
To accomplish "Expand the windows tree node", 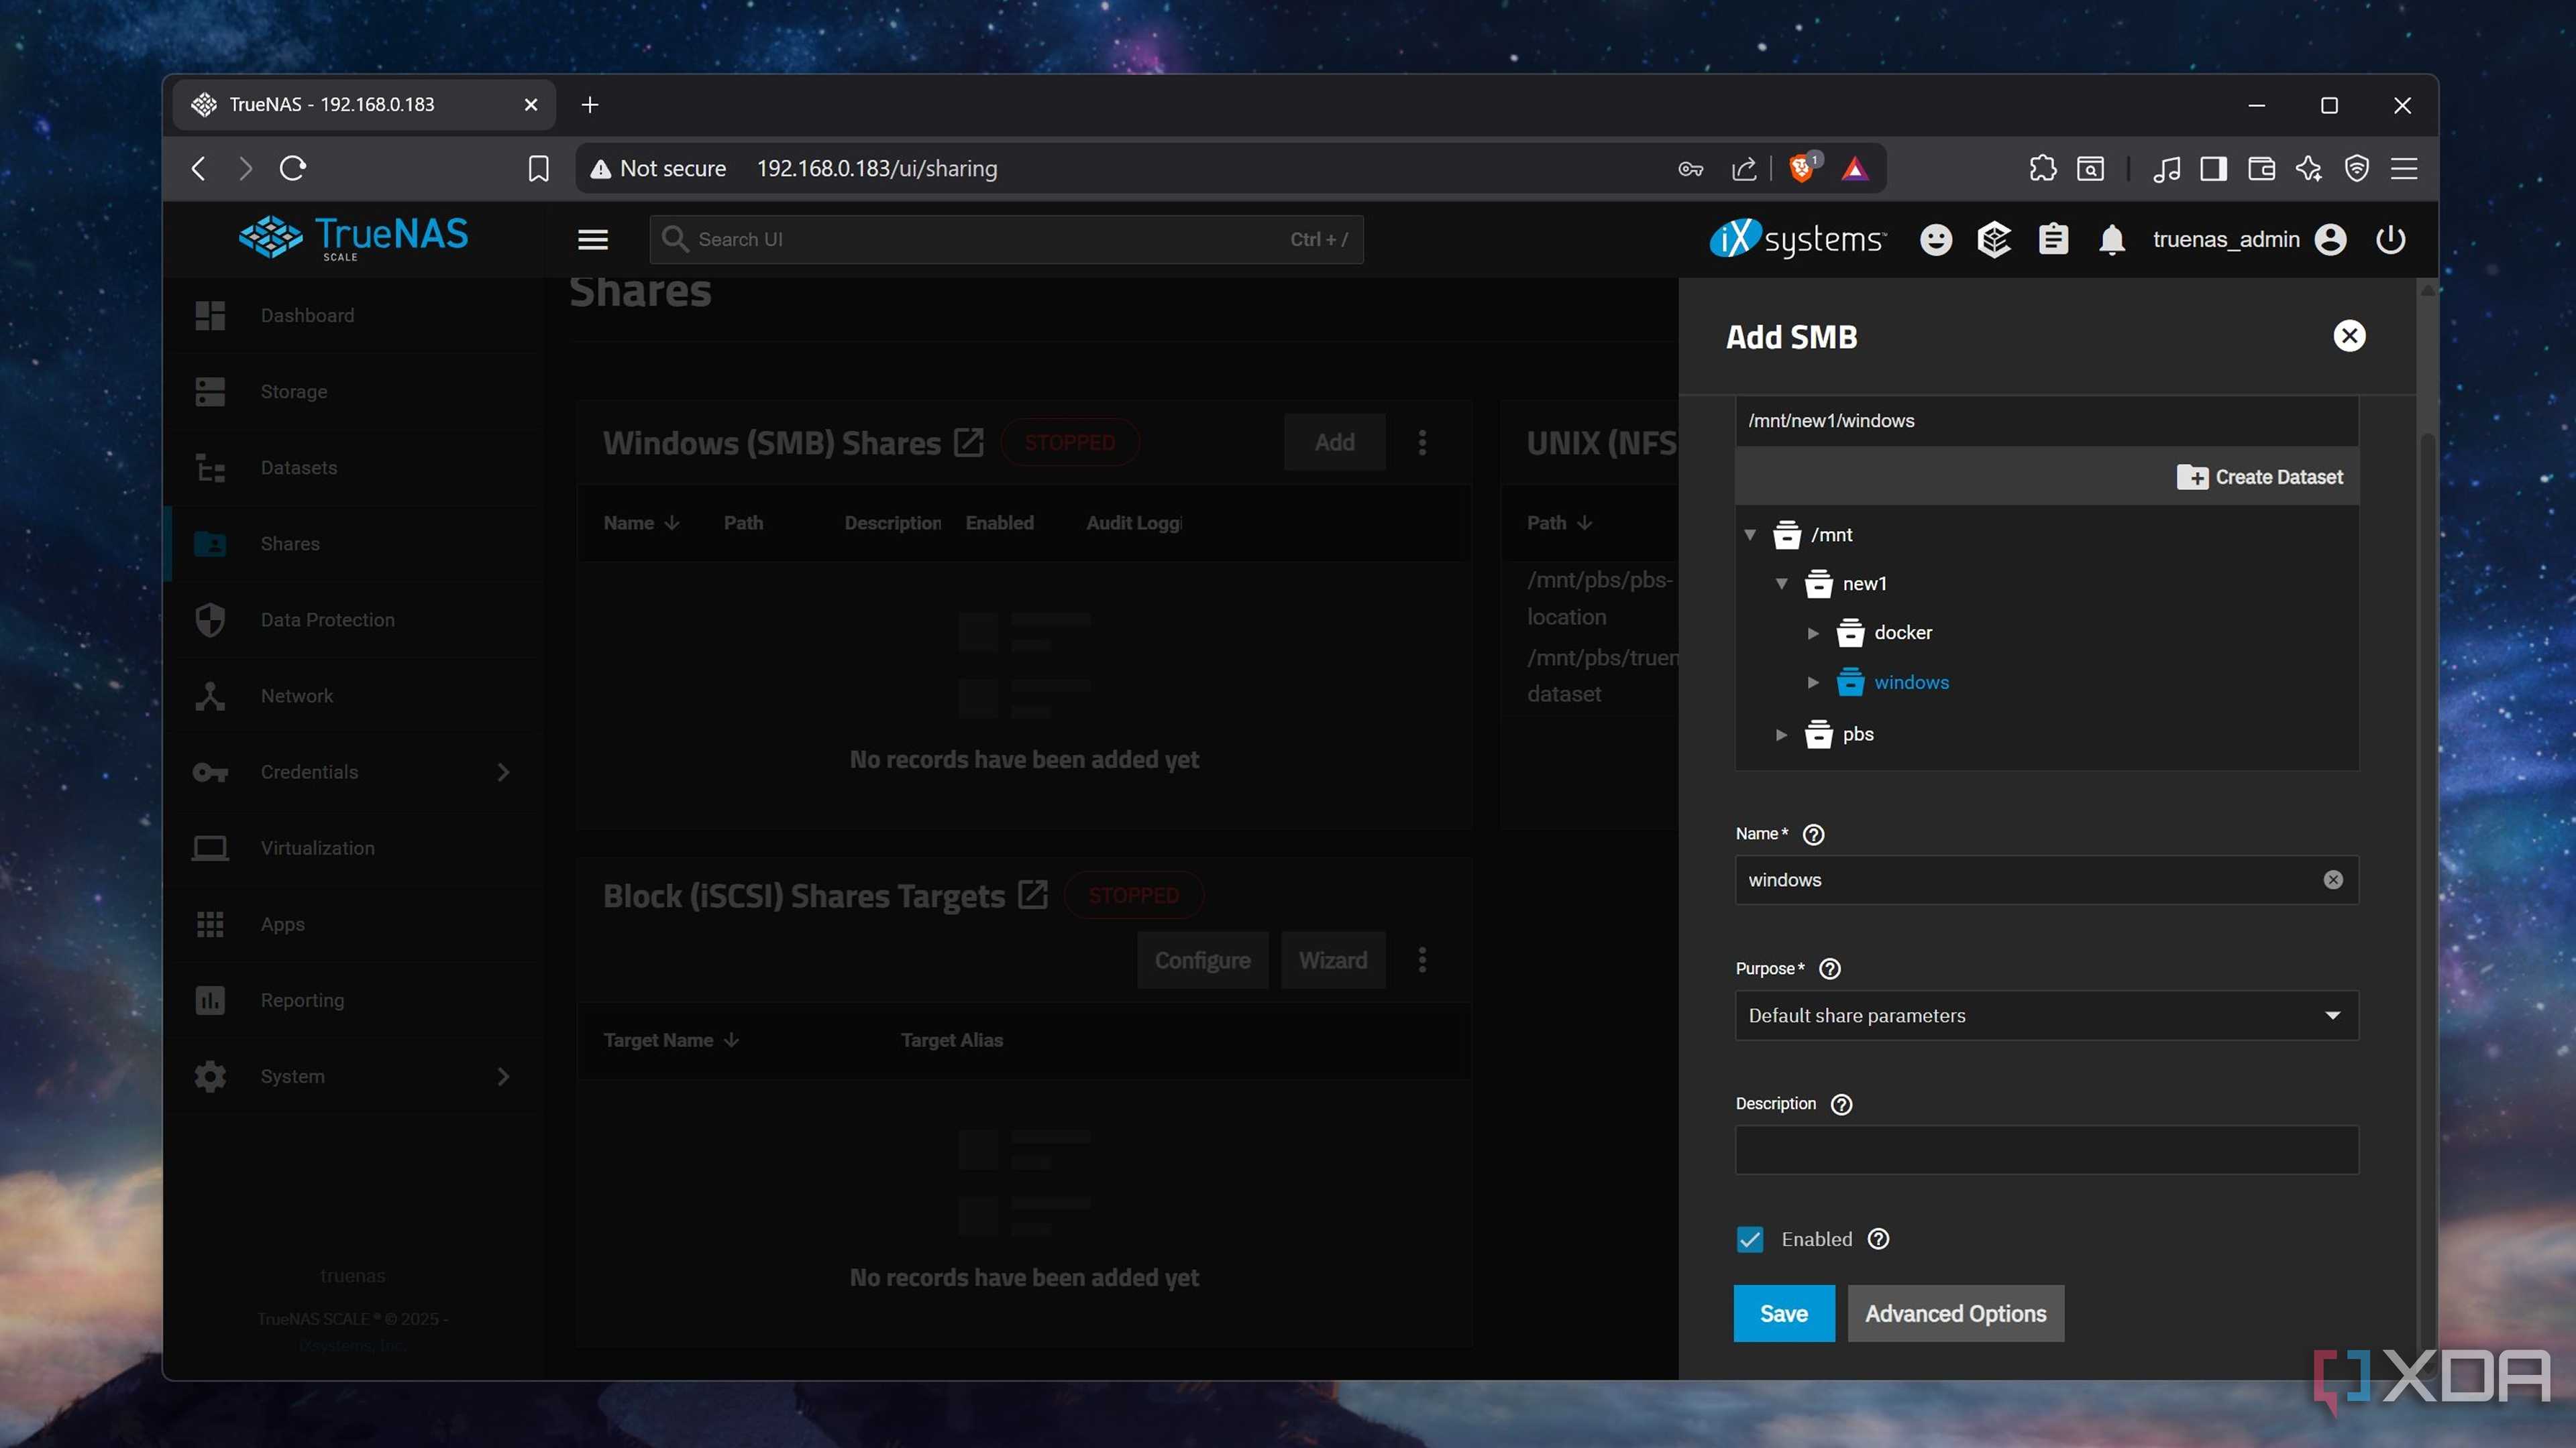I will click(x=1813, y=682).
